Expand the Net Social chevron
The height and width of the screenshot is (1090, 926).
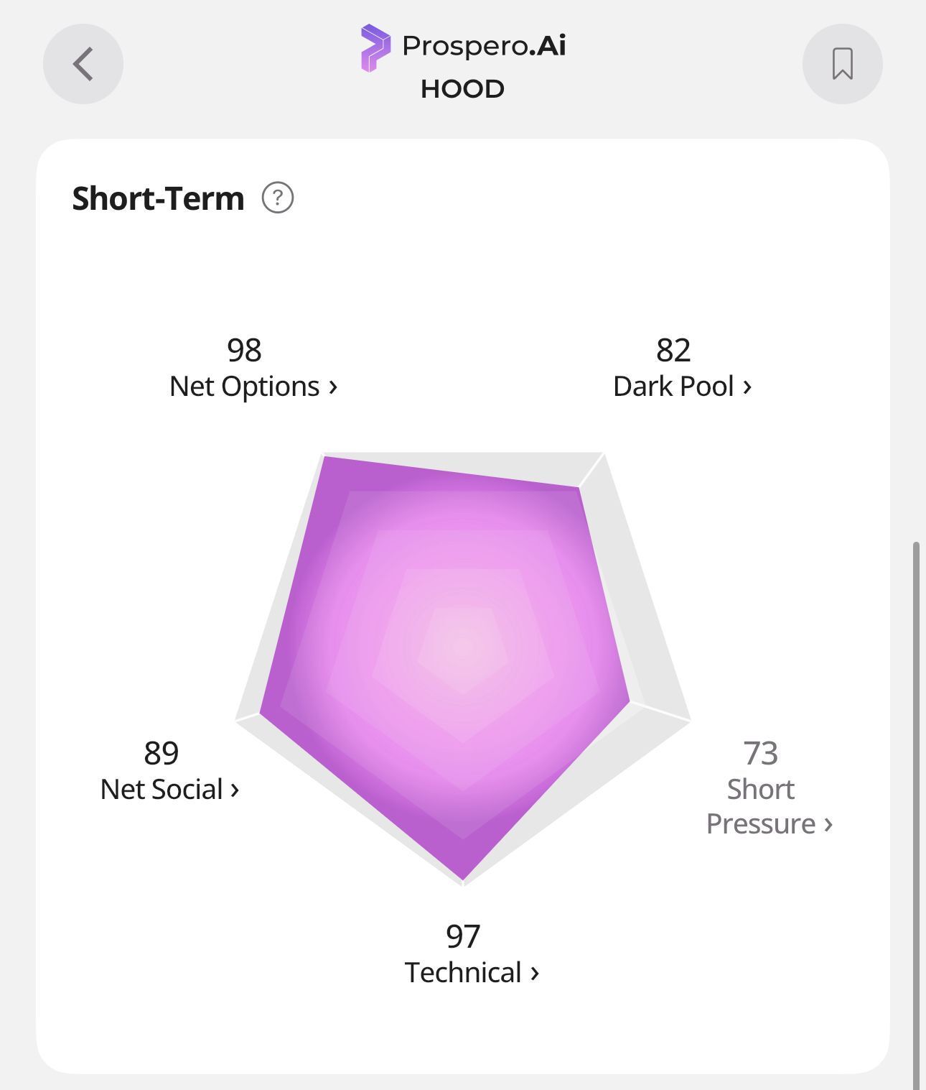(235, 790)
